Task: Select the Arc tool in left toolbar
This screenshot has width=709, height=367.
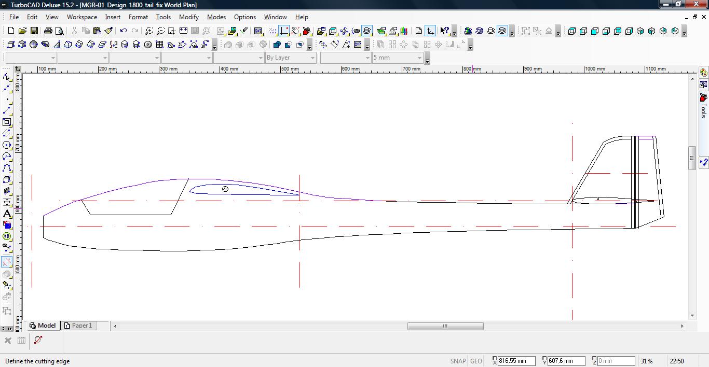Action: pos(7,157)
